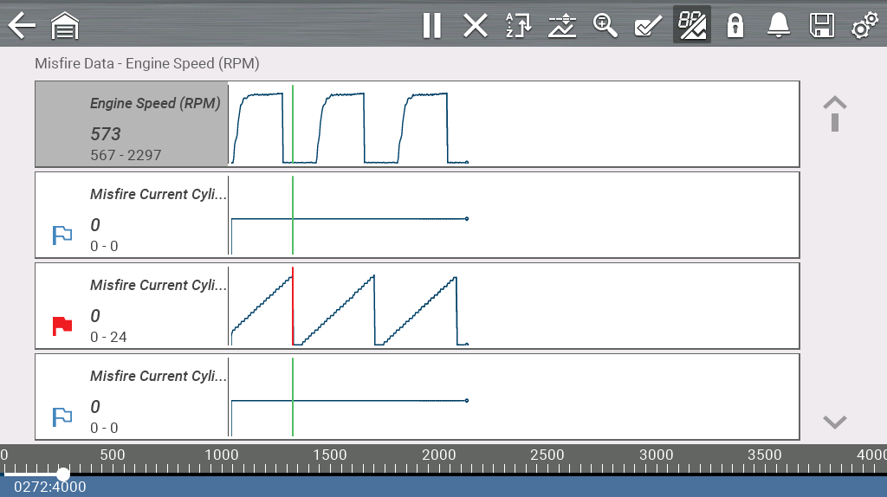Go back using the left arrow icon
Image resolution: width=887 pixels, height=497 pixels.
coord(22,25)
